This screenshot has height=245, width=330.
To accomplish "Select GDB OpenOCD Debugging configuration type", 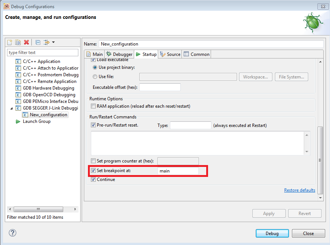I will [x=49, y=95].
